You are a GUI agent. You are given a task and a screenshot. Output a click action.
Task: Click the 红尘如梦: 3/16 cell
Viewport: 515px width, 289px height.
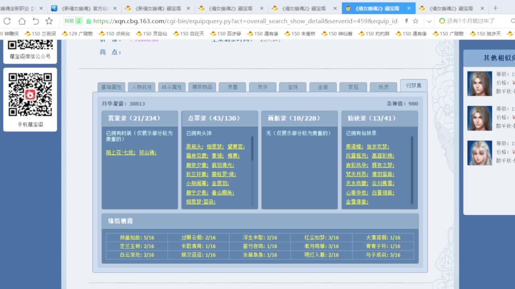(321, 238)
